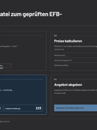Click the text 'rechnet mit.'
Screen dimensions: 97x130
tap(59, 49)
